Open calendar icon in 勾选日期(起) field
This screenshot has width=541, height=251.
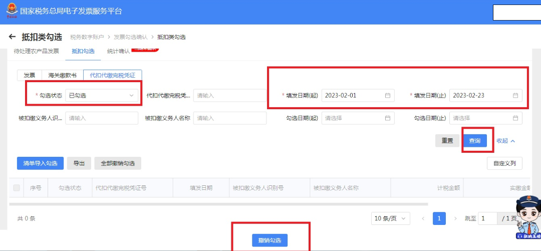point(387,118)
